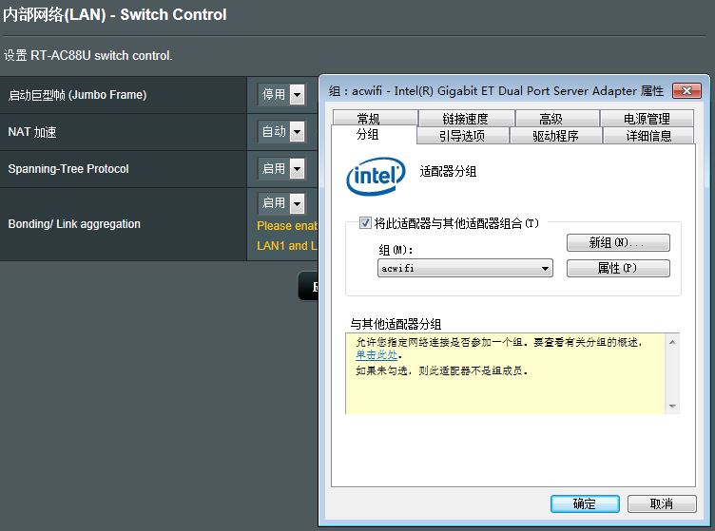Click the 启动巨型帧 (Jumbo Frame) label

[78, 95]
